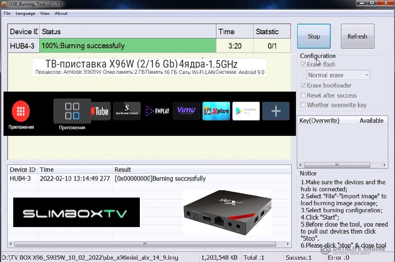Open the Google Play Store icon

click(246, 111)
